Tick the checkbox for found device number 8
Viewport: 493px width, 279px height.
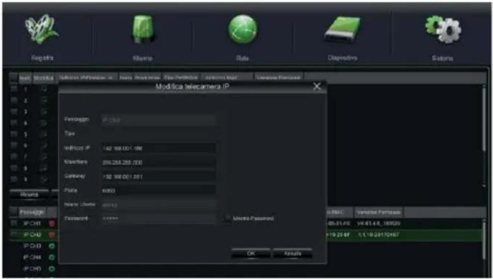click(x=14, y=168)
